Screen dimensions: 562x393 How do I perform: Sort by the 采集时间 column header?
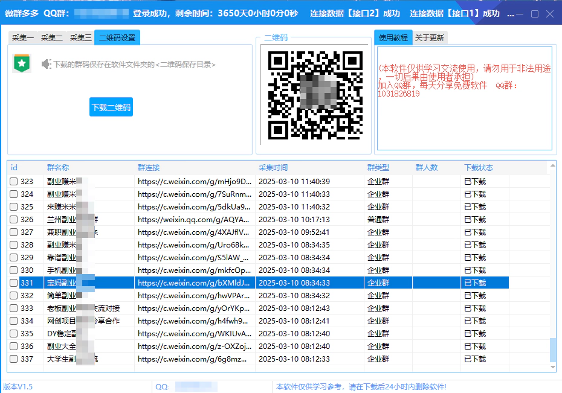[273, 167]
